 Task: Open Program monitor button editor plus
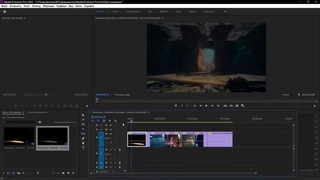coord(314,106)
